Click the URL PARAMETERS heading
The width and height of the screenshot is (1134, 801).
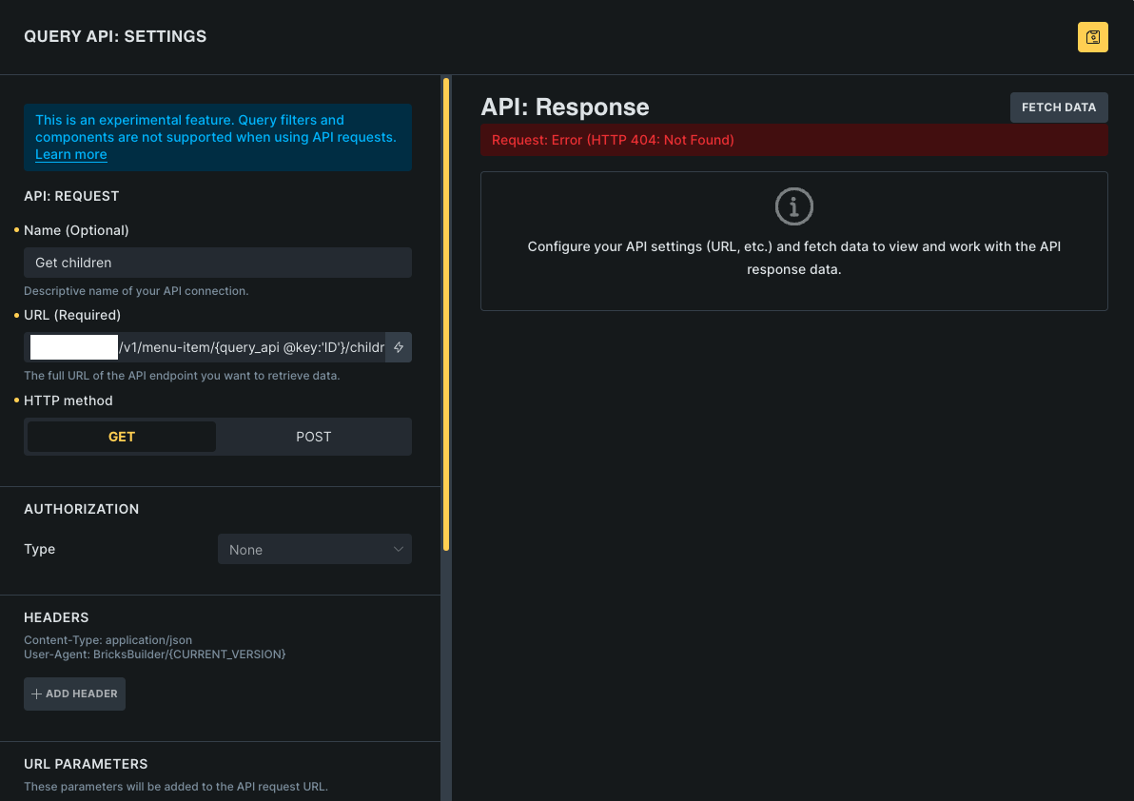coord(86,763)
